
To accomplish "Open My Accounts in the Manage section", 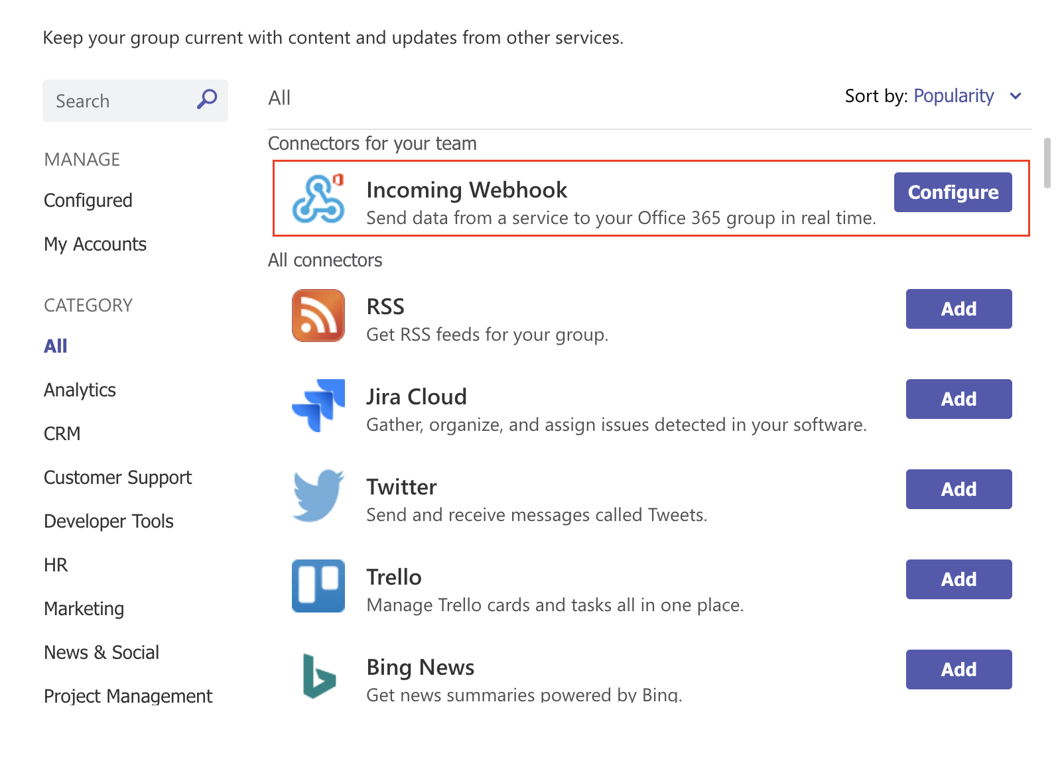I will [95, 244].
